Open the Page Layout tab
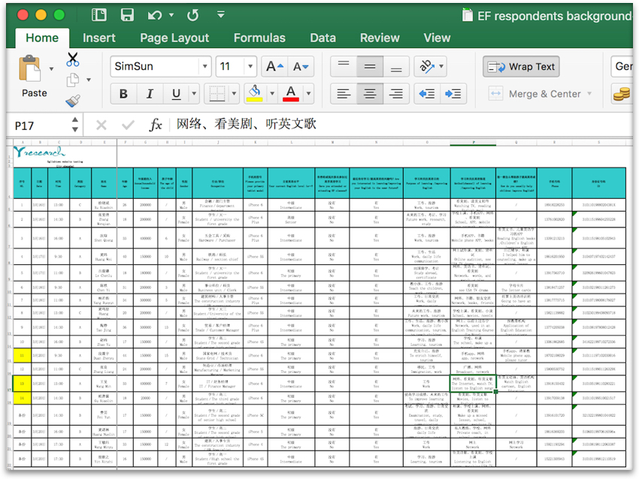 [174, 38]
